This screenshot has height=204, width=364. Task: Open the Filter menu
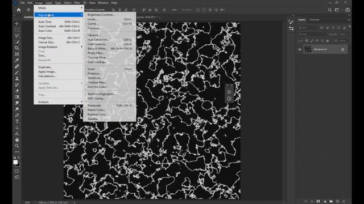coord(77,3)
